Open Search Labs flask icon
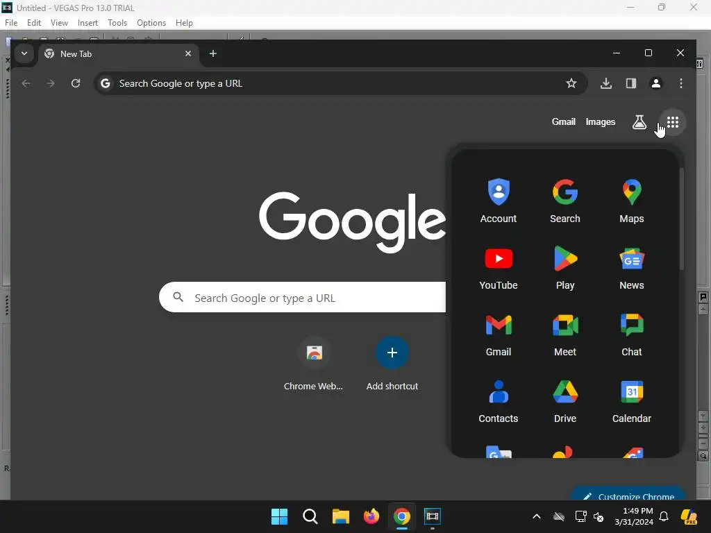 639,122
